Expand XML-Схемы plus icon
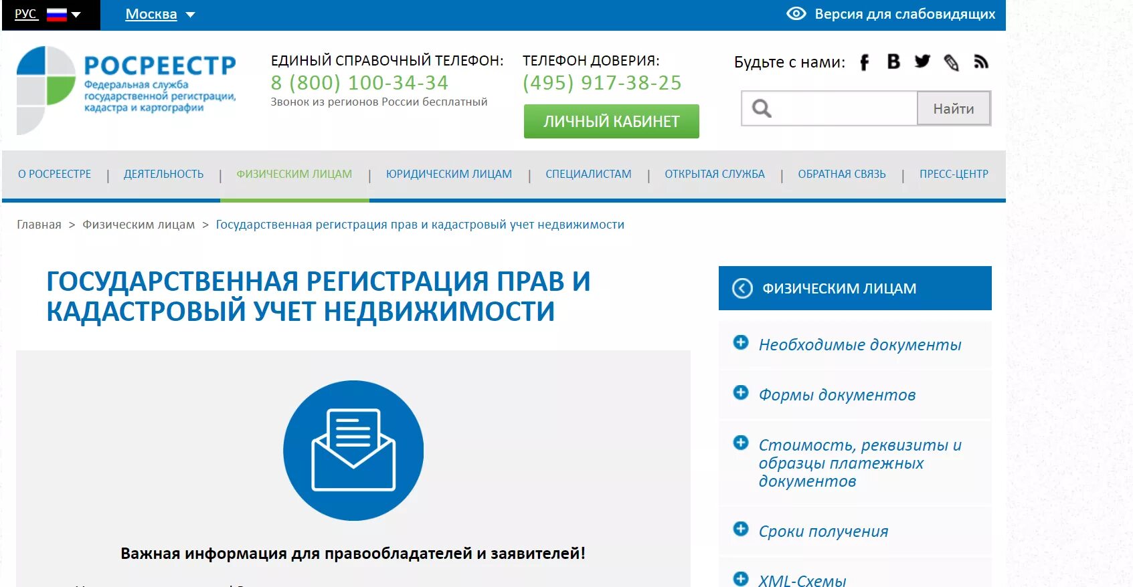The width and height of the screenshot is (1133, 587). [741, 579]
